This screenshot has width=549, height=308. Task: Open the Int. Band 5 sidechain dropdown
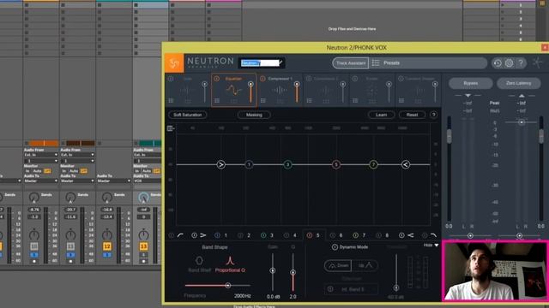351,289
